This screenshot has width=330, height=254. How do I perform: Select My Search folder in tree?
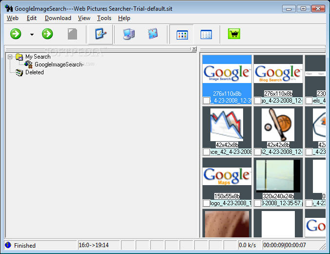(x=38, y=57)
